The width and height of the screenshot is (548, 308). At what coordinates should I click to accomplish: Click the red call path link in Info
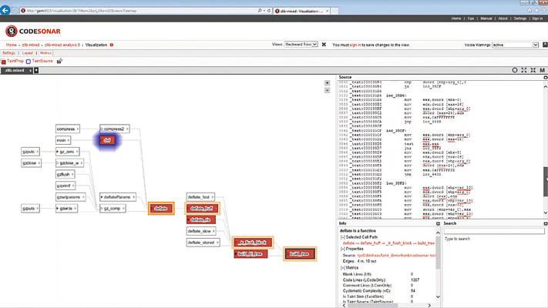coord(388,243)
